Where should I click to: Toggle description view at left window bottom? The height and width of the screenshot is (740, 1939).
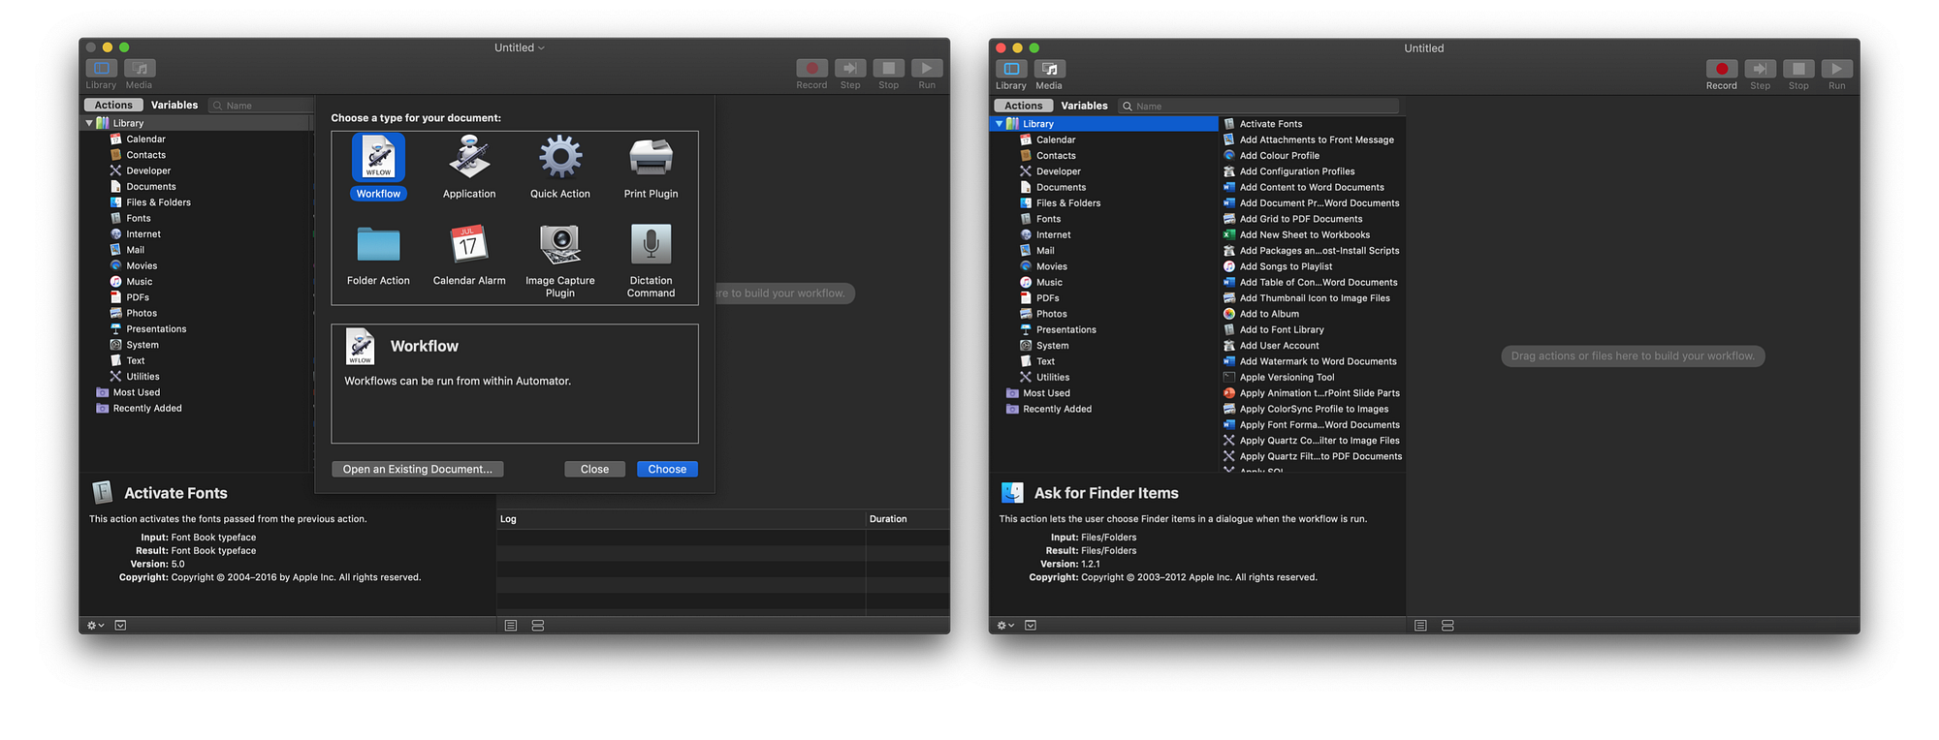(x=120, y=626)
